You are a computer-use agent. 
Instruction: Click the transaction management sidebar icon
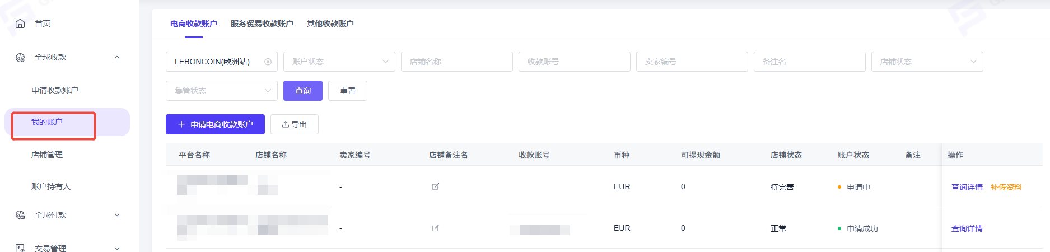point(20,248)
